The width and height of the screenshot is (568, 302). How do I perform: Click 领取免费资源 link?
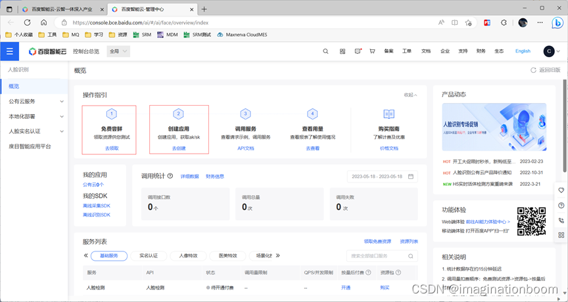click(x=377, y=242)
